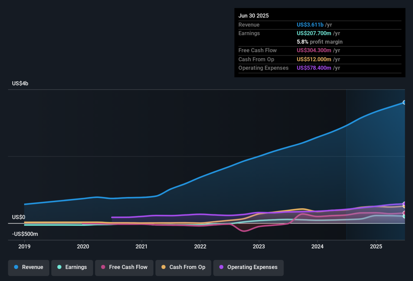
Task: Click the US$3.611b revenue value in tooltip
Action: tap(310, 25)
